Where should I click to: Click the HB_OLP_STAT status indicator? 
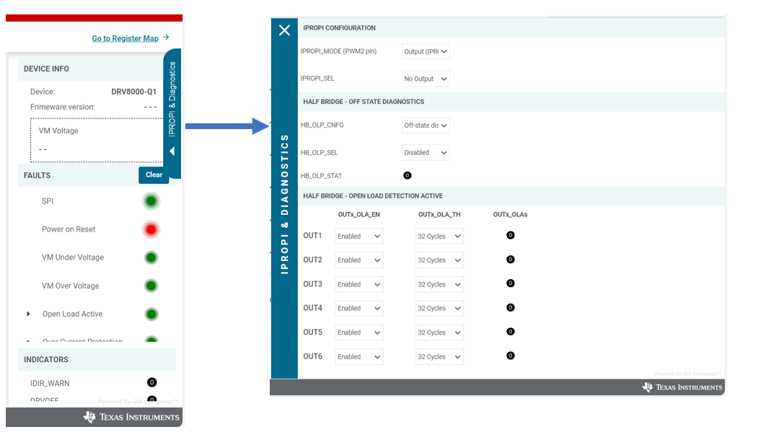(x=407, y=175)
